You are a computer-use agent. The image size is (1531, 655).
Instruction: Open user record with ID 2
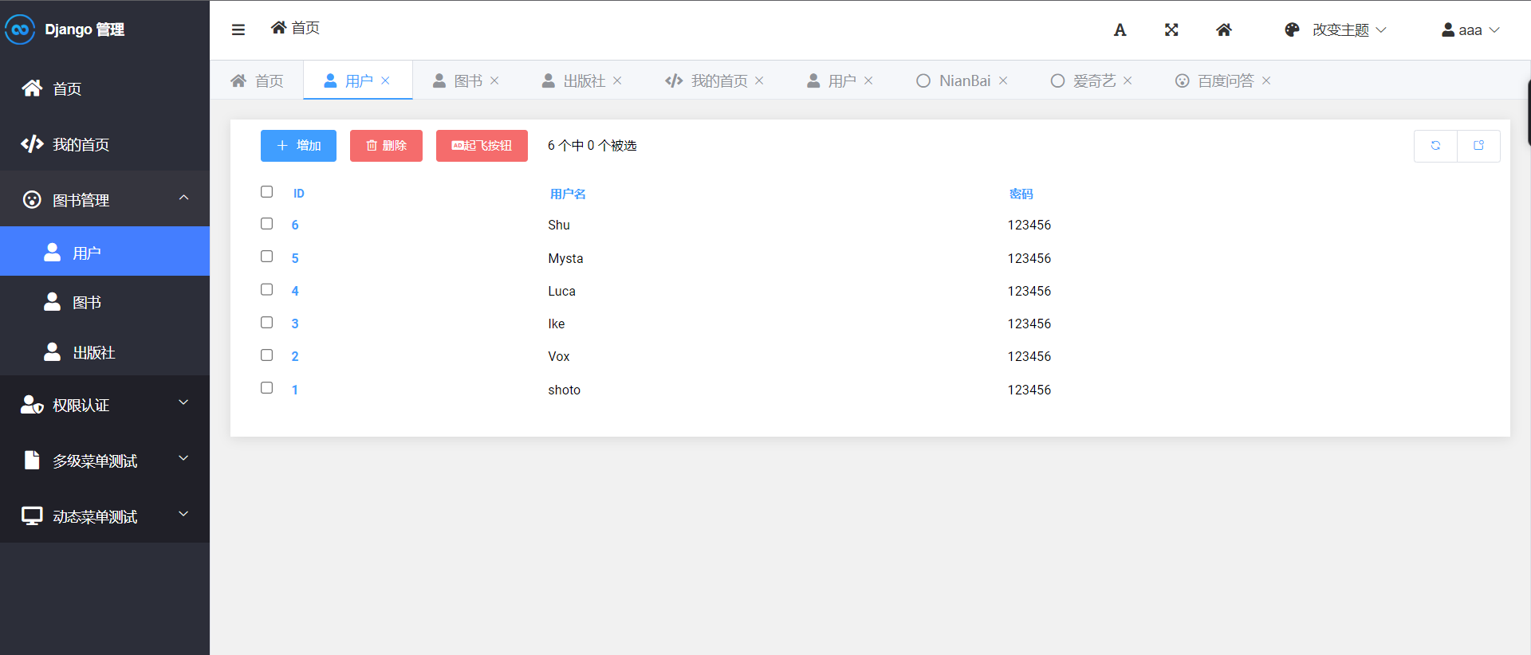click(x=295, y=356)
